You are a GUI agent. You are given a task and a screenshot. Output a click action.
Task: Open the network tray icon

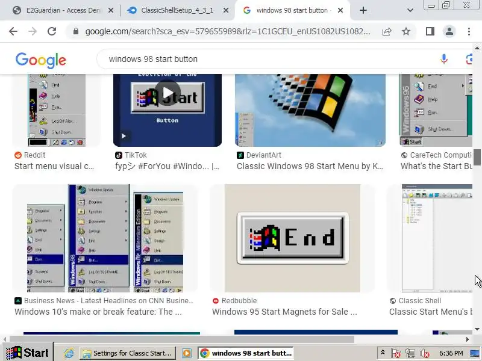click(410, 353)
